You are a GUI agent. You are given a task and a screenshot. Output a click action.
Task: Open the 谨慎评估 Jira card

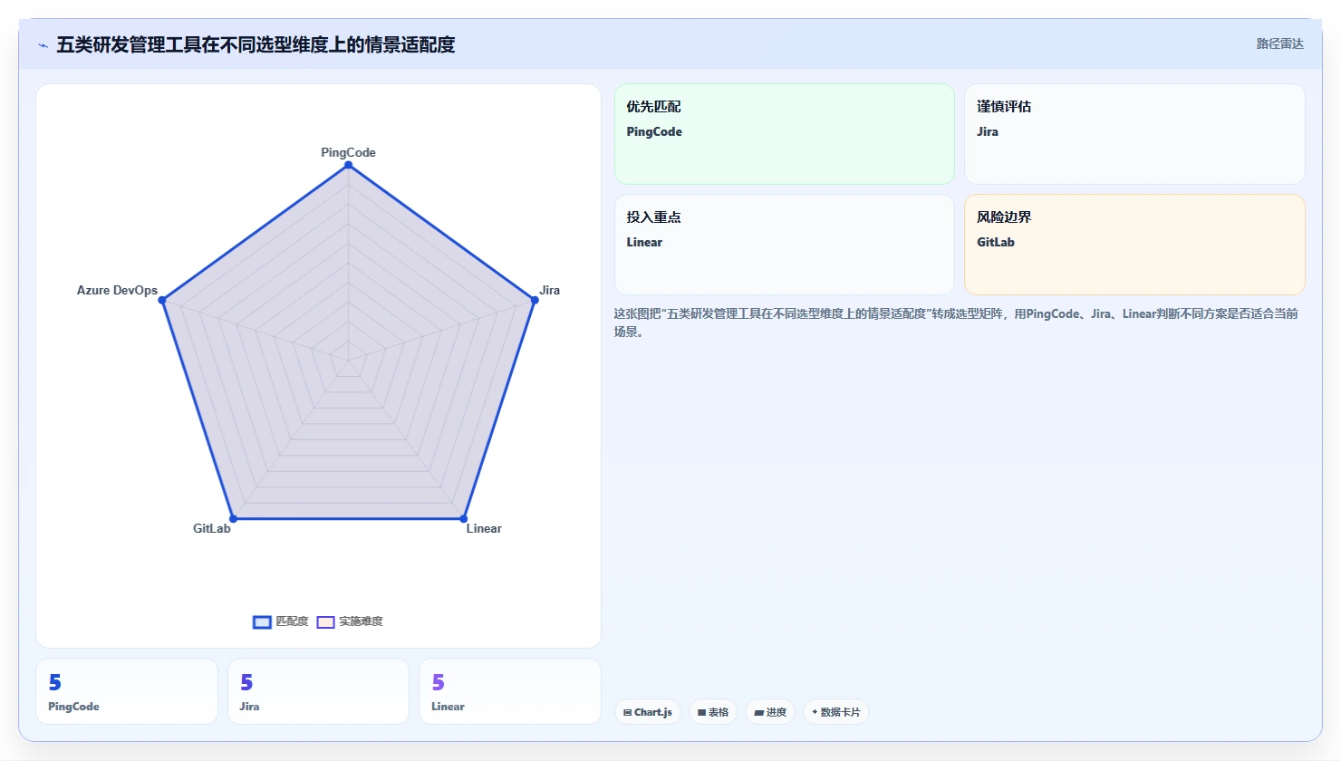point(1134,134)
